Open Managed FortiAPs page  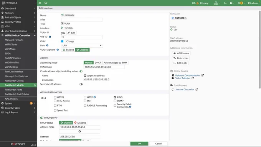click(x=14, y=40)
